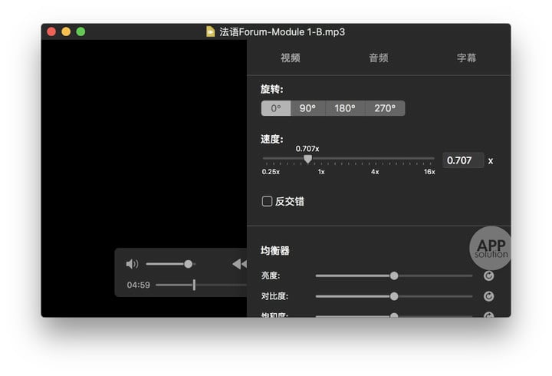This screenshot has height=376, width=552.
Task: Click the 1x mark on speed scale
Action: pos(321,172)
